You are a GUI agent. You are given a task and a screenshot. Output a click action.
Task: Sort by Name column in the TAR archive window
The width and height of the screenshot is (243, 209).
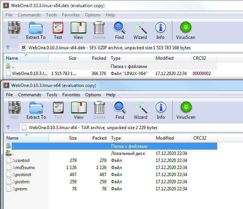(27, 138)
